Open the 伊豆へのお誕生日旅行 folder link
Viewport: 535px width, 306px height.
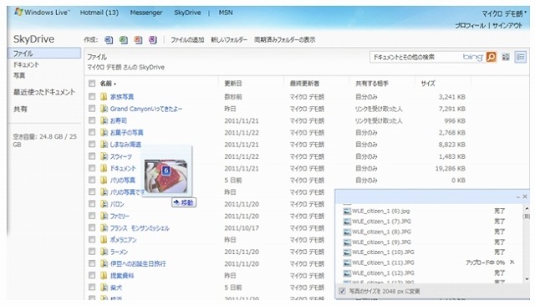138,263
